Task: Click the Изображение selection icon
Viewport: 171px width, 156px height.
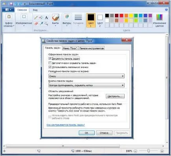Action: pos(24,17)
